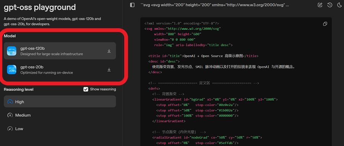Click the radialGradient id="nodeGrad" line
The image size is (344, 146).
coord(207,138)
